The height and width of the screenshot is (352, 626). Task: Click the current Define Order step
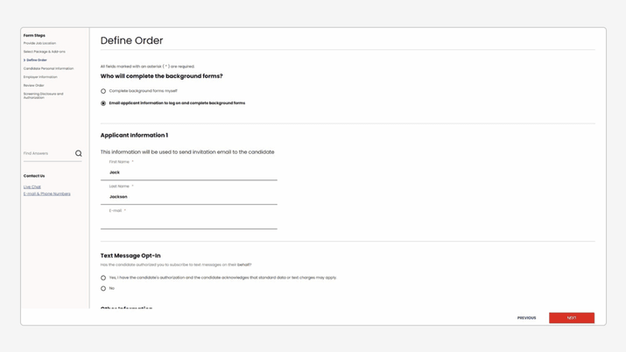pos(37,60)
